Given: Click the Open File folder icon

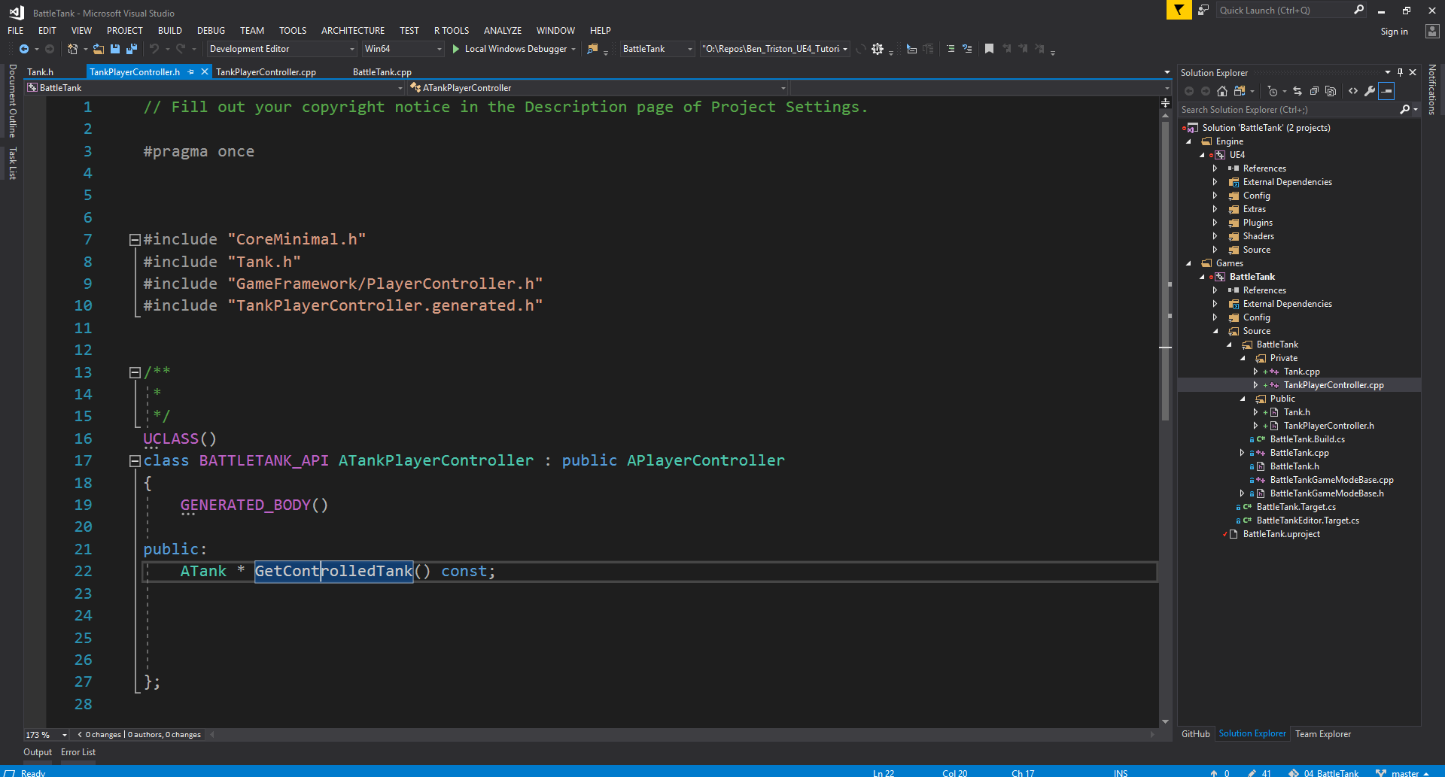Looking at the screenshot, I should tap(99, 49).
